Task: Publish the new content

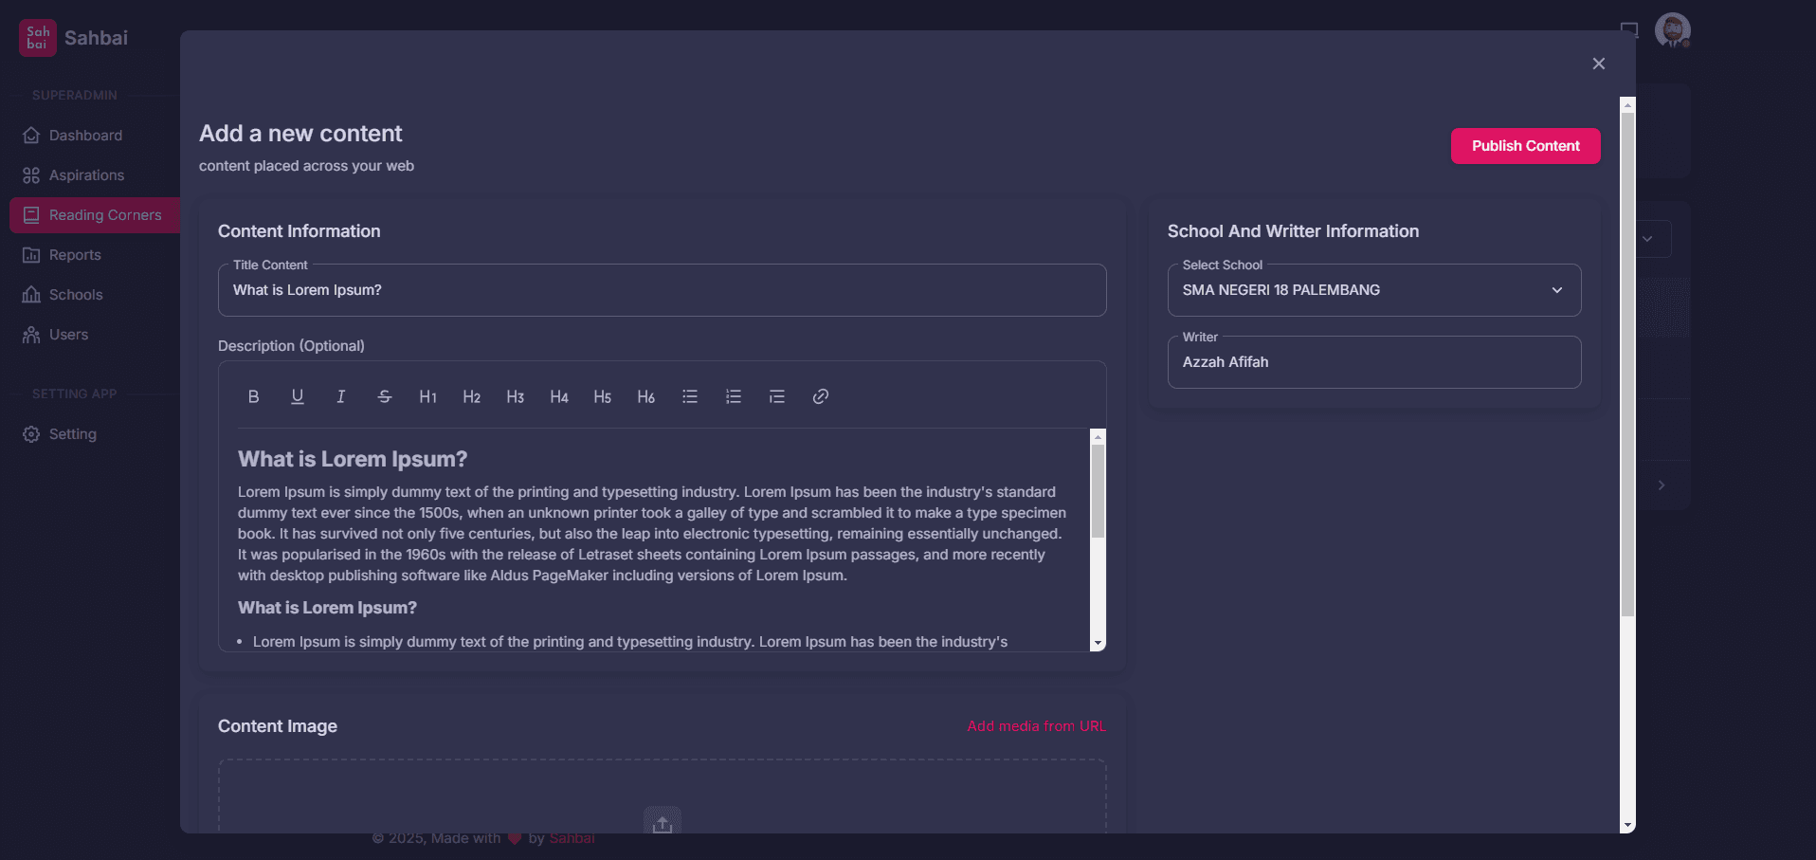Action: (x=1525, y=146)
